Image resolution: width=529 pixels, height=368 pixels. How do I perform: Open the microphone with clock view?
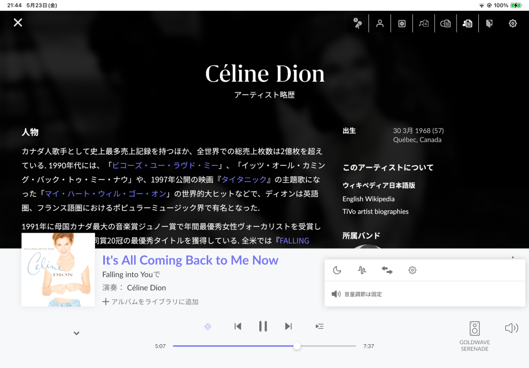pyautogui.click(x=357, y=23)
